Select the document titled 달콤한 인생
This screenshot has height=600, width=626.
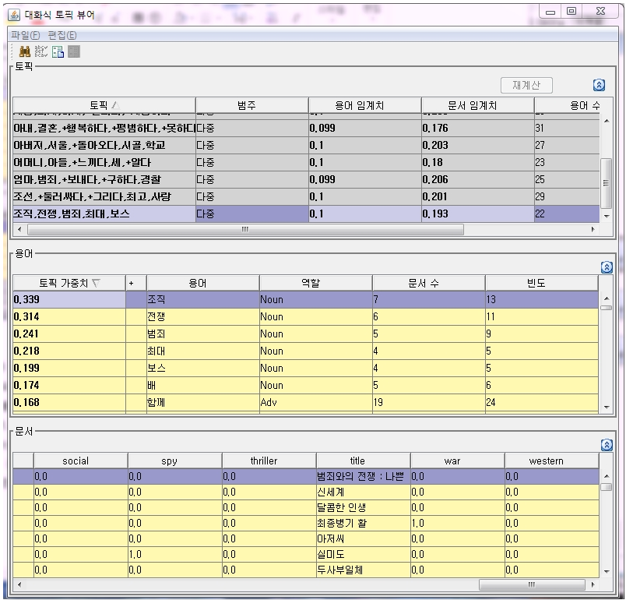pos(305,507)
